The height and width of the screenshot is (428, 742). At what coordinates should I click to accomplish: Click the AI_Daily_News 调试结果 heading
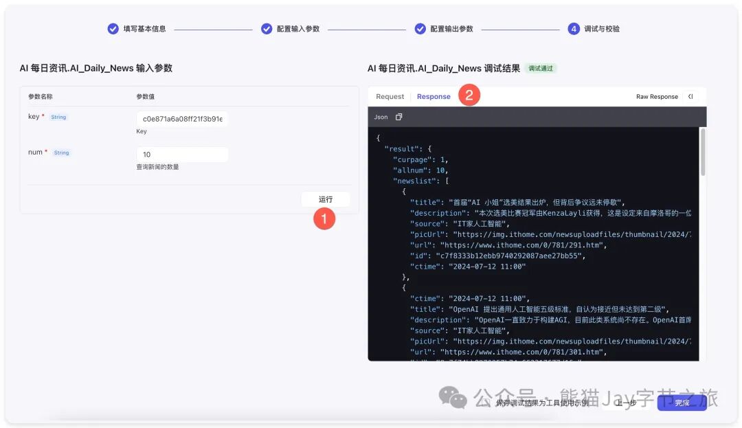[444, 69]
